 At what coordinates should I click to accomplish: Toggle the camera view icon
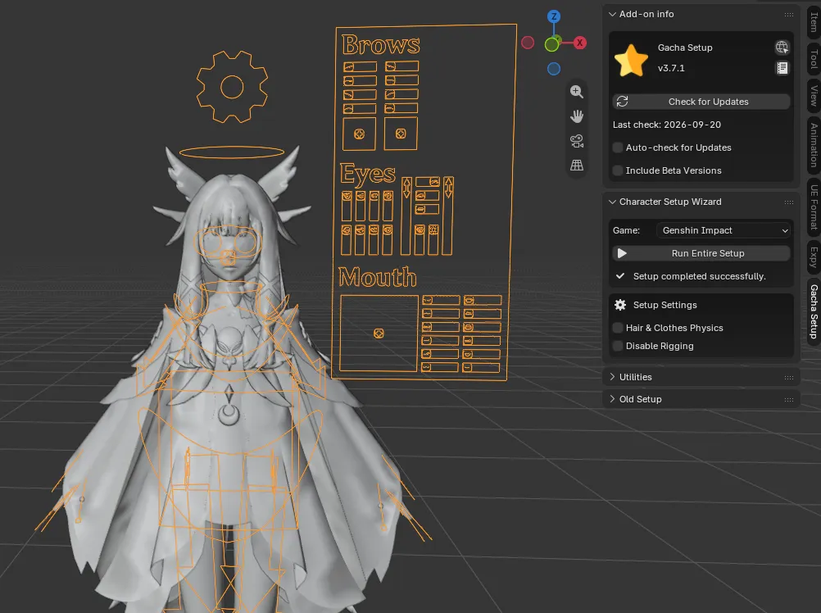577,141
